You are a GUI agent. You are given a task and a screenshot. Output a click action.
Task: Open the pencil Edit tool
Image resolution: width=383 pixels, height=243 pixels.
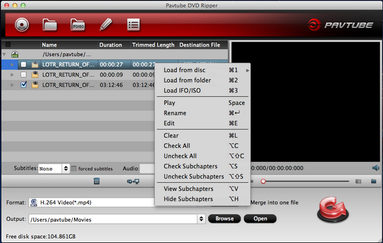[106, 24]
